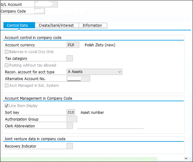The width and height of the screenshot is (193, 162).
Task: Click the Account currency PLN field
Action: [73, 45]
